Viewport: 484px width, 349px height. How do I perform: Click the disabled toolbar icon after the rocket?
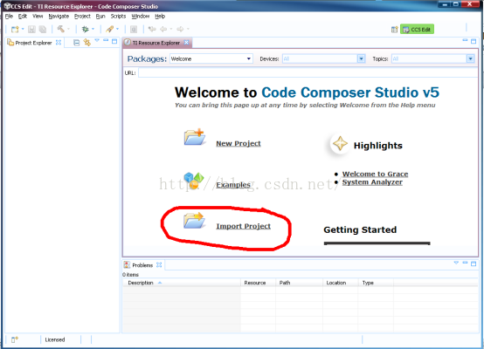pyautogui.click(x=134, y=30)
